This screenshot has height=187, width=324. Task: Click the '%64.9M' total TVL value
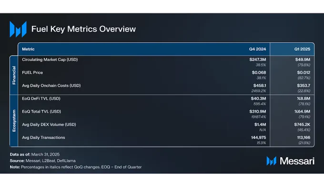point(303,112)
